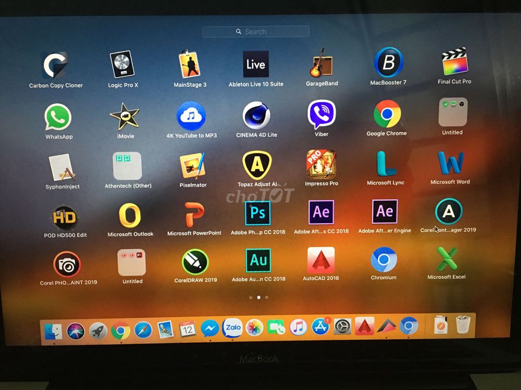
Task: Open System Preferences in the Dock
Action: (342, 327)
